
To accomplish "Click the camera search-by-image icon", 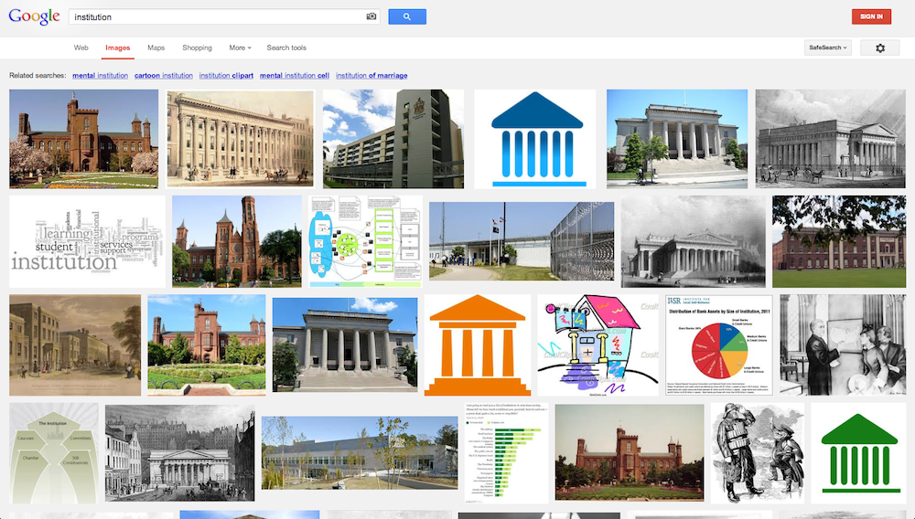I will (371, 16).
